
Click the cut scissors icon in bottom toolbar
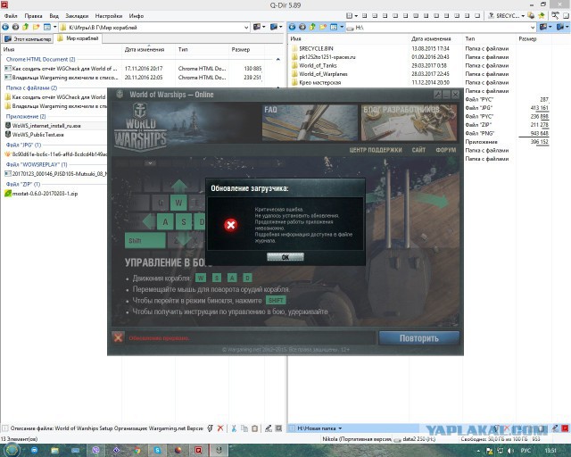234,428
